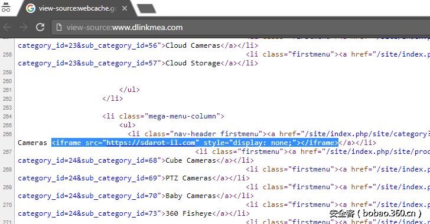The height and width of the screenshot is (224, 430).
Task: Click the category_id=23&sub_category_id=57 link
Action: tap(87, 63)
